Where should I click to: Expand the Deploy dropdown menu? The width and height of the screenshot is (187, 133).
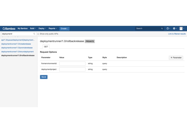pyautogui.click(x=42, y=29)
